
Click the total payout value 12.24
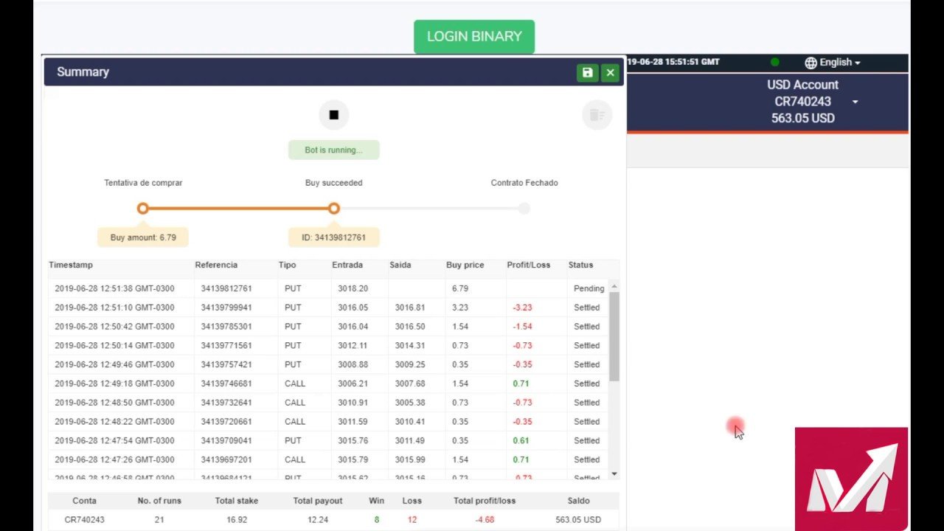[318, 520]
